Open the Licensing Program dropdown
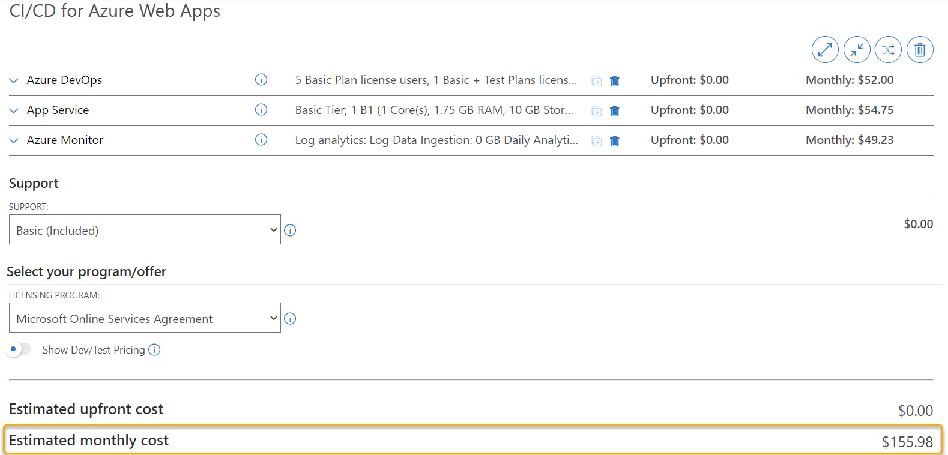 145,318
